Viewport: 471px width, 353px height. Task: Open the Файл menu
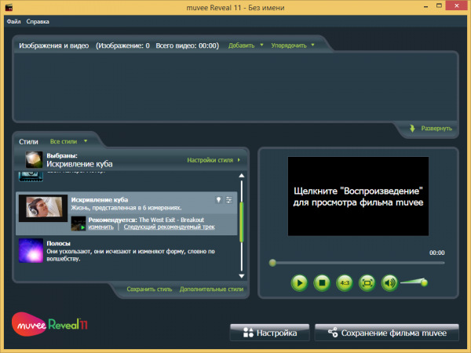[x=13, y=21]
